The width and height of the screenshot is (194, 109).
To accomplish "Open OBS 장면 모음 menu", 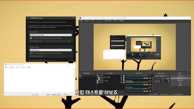I will [x=108, y=21].
